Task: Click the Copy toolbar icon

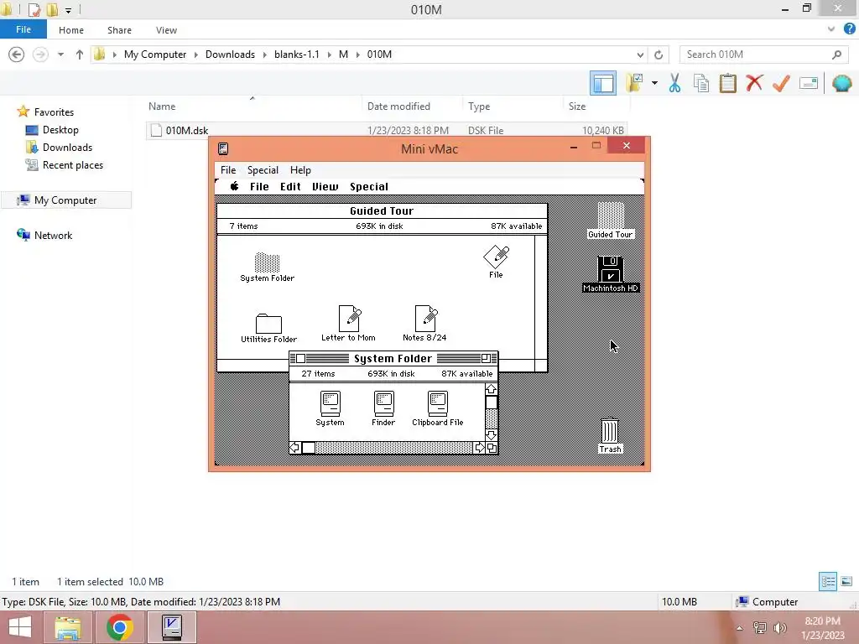Action: pos(701,83)
